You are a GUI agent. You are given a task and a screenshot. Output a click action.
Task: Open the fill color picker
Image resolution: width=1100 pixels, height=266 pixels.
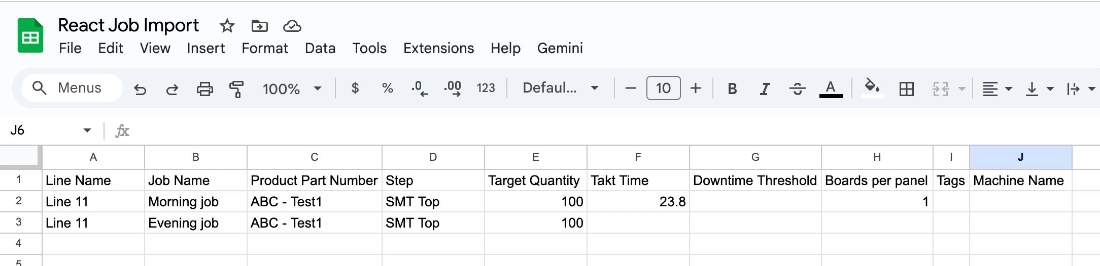click(x=872, y=88)
